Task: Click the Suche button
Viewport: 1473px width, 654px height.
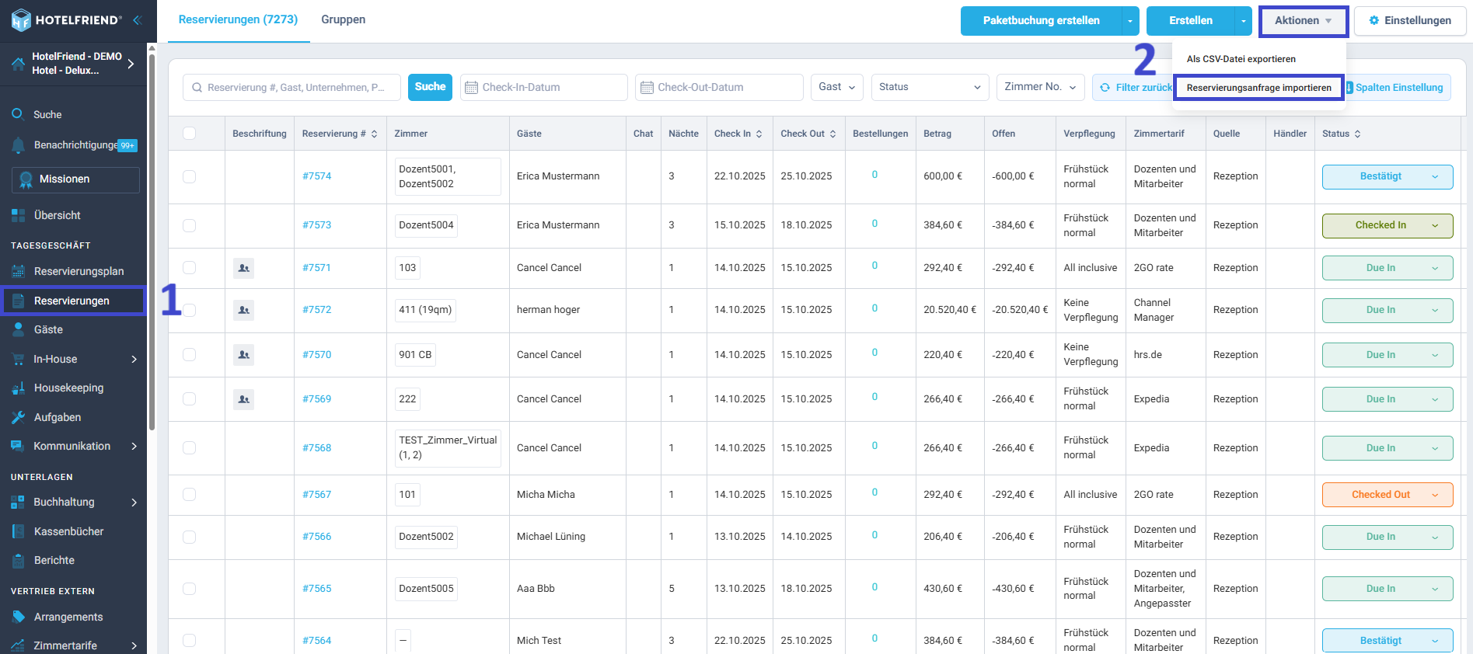Action: tap(430, 87)
